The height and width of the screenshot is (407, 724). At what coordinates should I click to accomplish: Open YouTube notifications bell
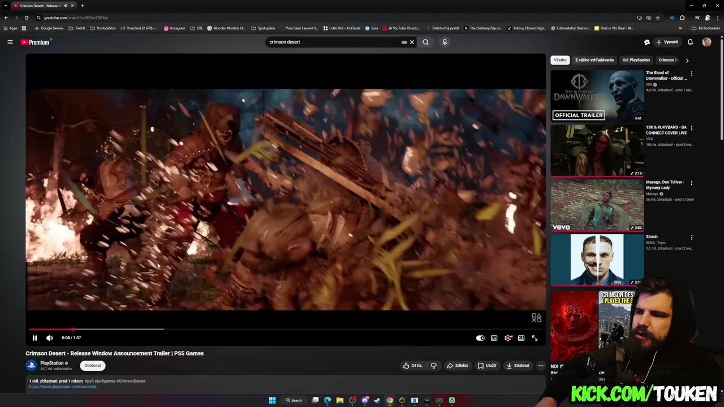point(690,42)
